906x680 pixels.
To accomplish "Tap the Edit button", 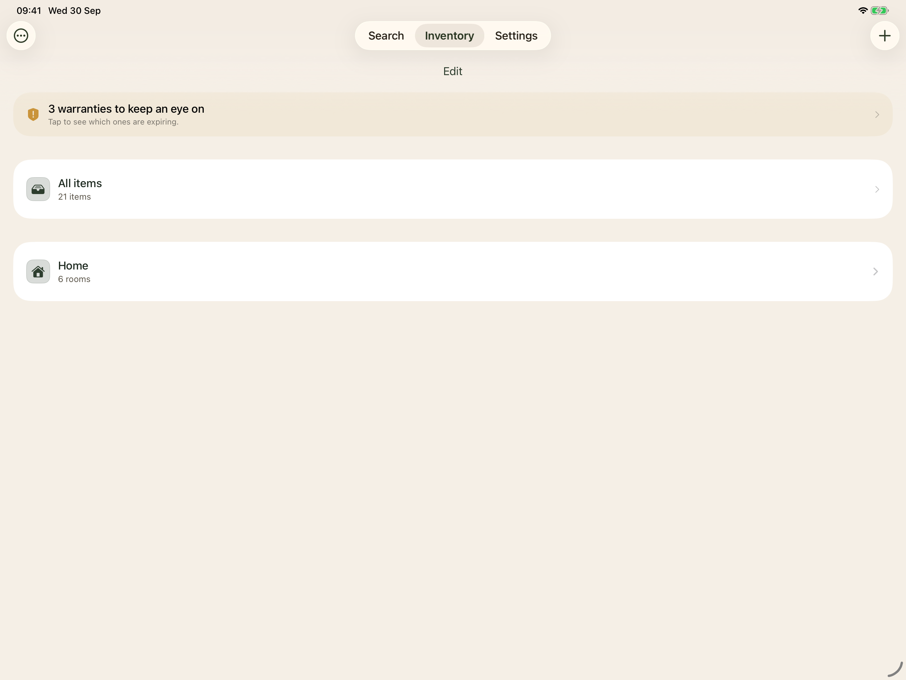I will pyautogui.click(x=453, y=71).
